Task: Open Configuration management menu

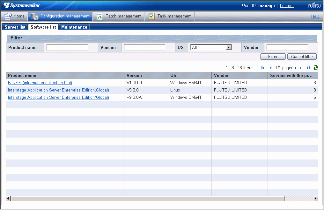Action: coord(60,16)
